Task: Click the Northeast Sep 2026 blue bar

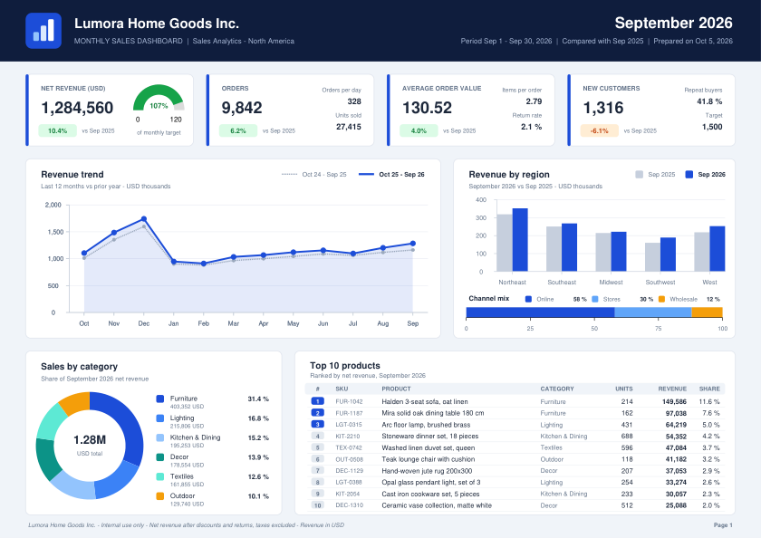Action: coord(520,240)
